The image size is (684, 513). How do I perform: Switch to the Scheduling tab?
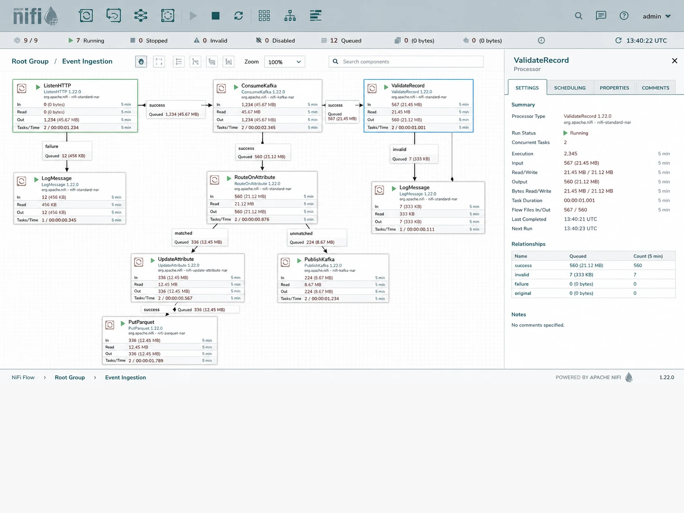570,88
